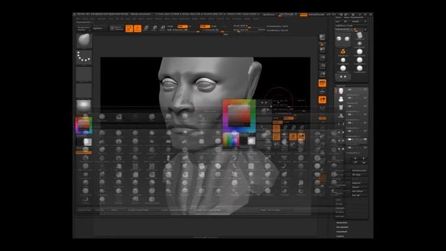This screenshot has width=446, height=251.
Task: Expand the Layers section in Tool palette
Action: tap(340, 236)
